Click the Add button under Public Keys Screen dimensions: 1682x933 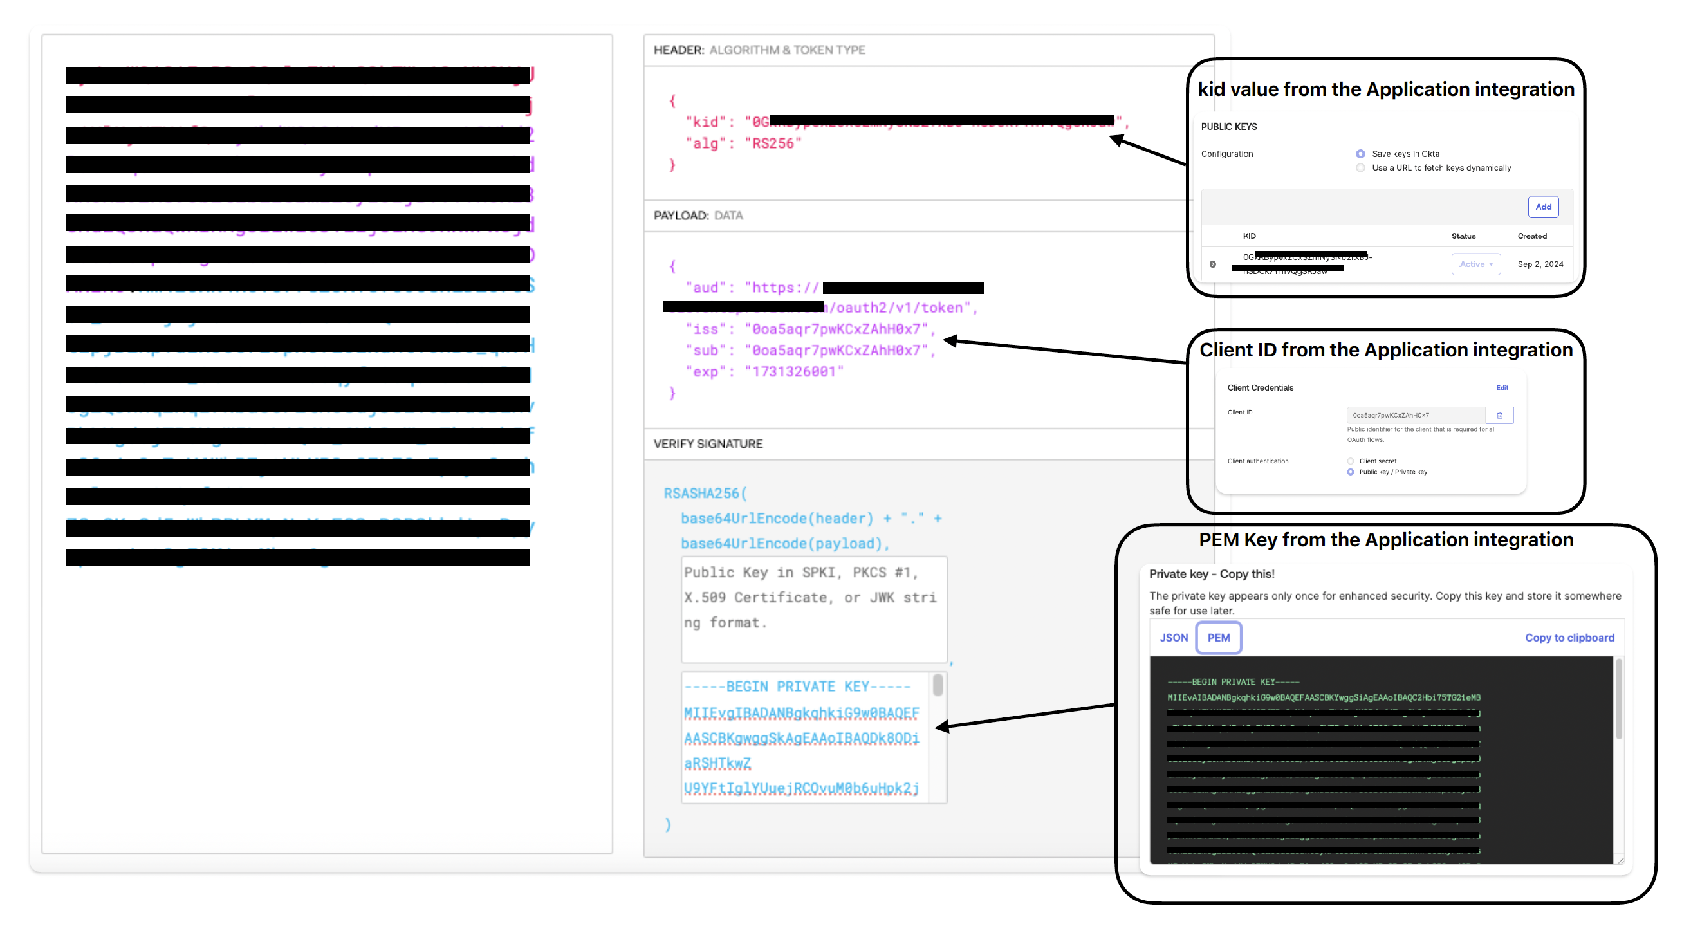point(1543,207)
